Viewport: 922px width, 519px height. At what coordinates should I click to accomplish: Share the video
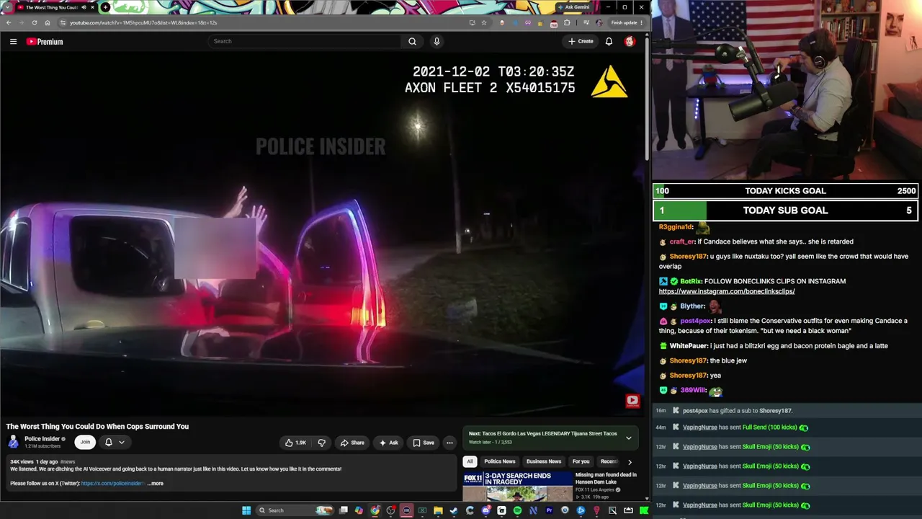(352, 443)
